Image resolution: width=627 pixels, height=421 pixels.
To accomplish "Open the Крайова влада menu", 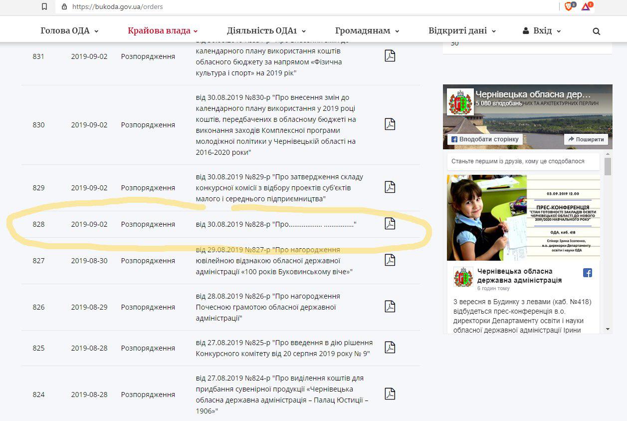I will [163, 31].
